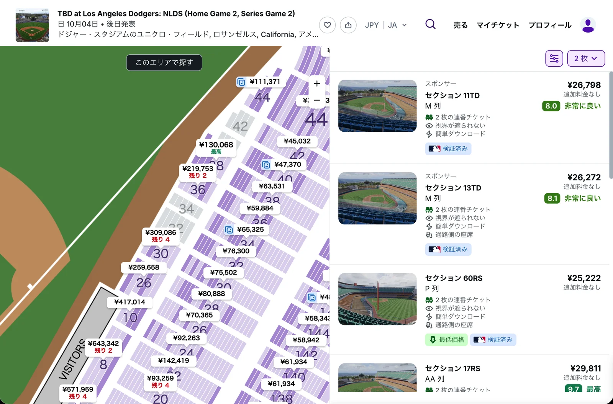Pick the ¥58,942 map price tag

(306, 340)
